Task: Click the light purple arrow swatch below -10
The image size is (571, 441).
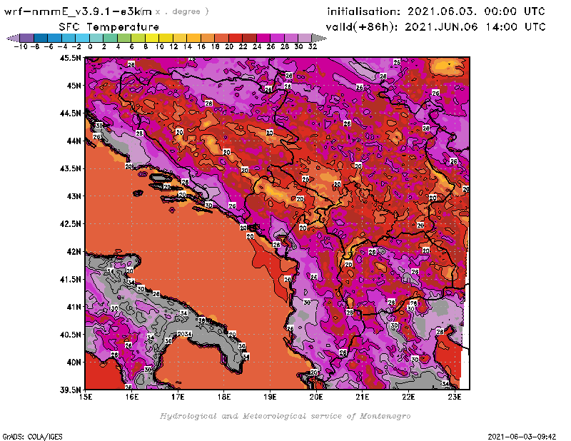Action: pos(13,38)
